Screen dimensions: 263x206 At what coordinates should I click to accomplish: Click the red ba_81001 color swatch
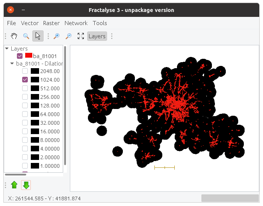point(29,55)
